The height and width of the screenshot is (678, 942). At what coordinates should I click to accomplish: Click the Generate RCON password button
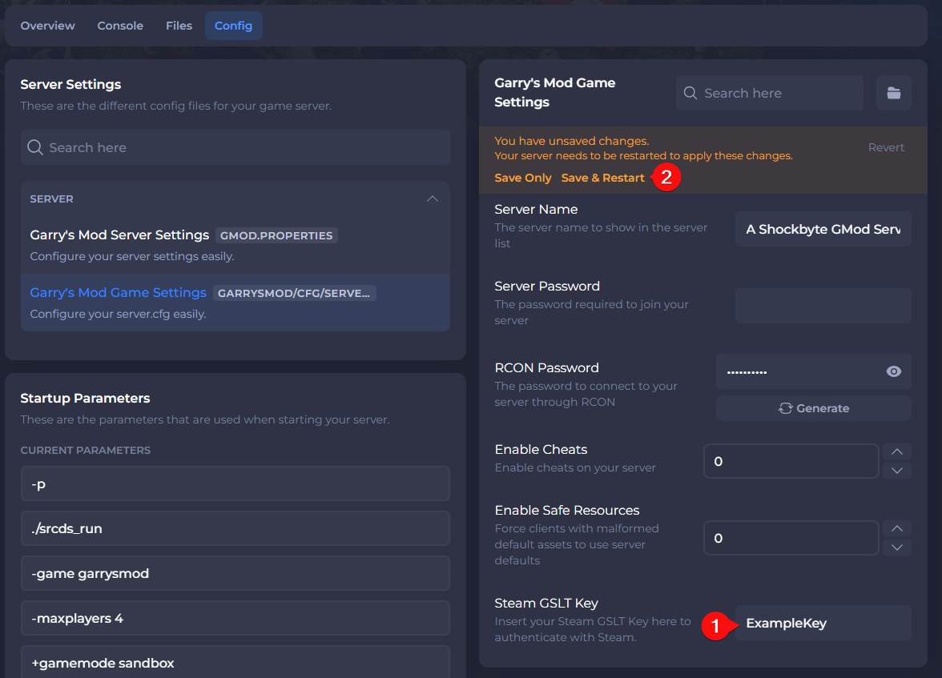click(813, 408)
